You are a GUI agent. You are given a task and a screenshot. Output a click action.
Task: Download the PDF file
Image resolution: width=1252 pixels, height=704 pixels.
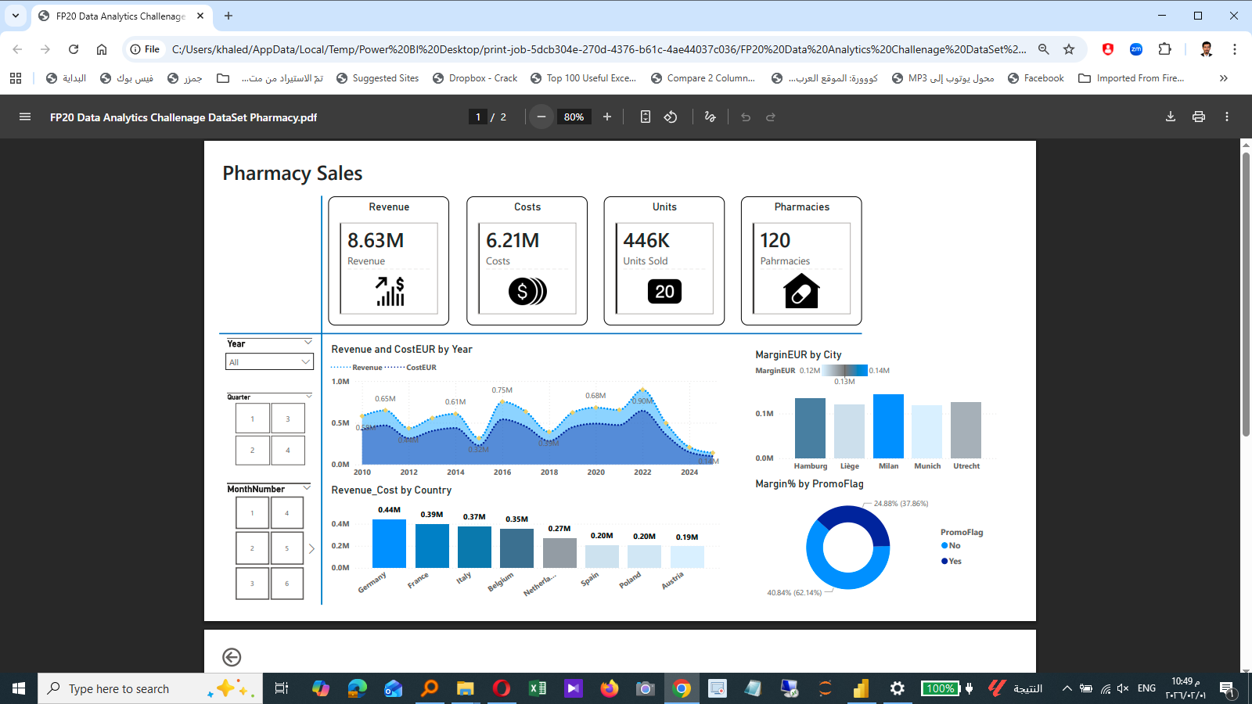1171,117
